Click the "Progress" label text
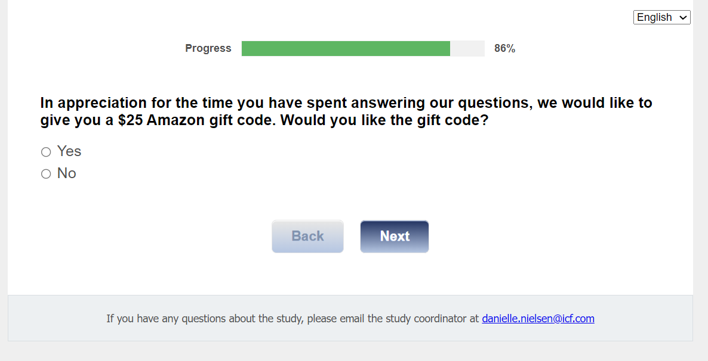708x361 pixels. click(208, 49)
